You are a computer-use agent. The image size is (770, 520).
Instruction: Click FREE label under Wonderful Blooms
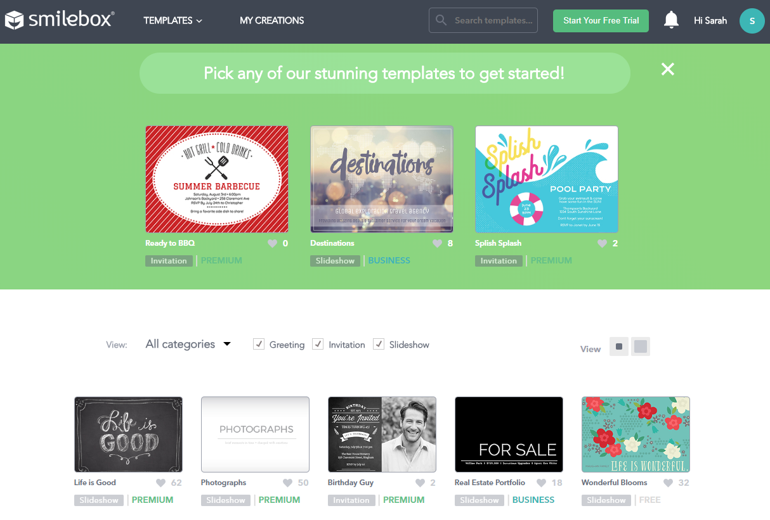650,500
